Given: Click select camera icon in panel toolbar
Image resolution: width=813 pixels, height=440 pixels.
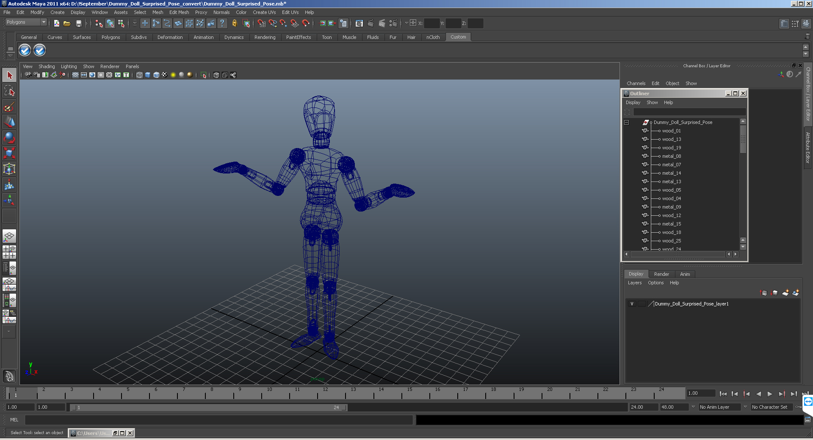Looking at the screenshot, I should coord(28,75).
